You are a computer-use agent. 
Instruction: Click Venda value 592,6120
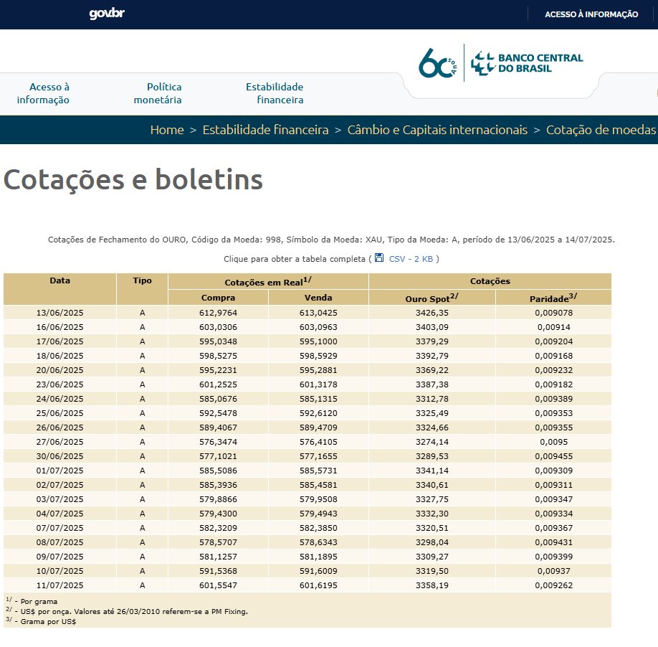click(x=318, y=412)
